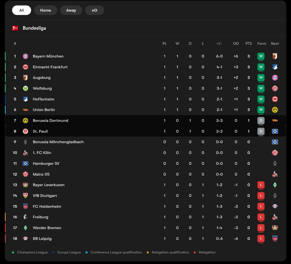Viewport: 291px width, 264px height.
Task: Open the Werder Bremen team link
Action: pyautogui.click(x=47, y=228)
